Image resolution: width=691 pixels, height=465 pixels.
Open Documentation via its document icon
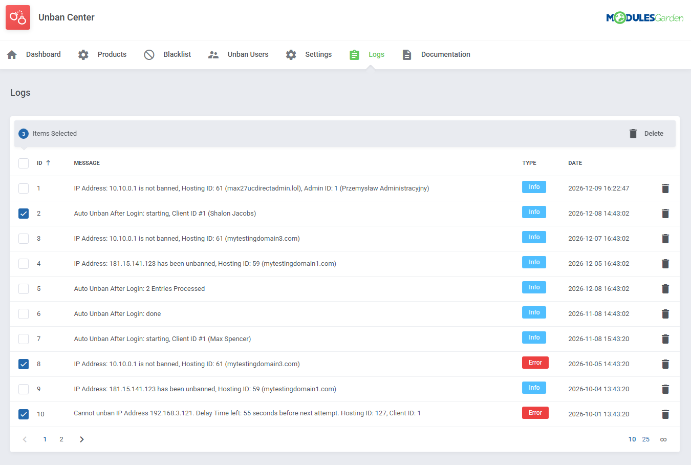point(407,54)
